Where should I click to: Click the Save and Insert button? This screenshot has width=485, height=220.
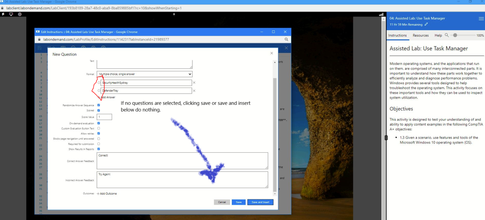(260, 202)
